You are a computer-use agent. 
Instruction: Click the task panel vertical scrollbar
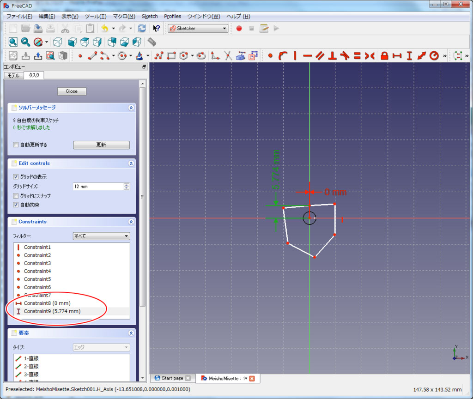coord(143,197)
